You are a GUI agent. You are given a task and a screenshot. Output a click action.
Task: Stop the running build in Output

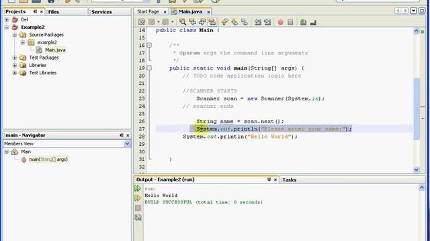click(x=138, y=208)
